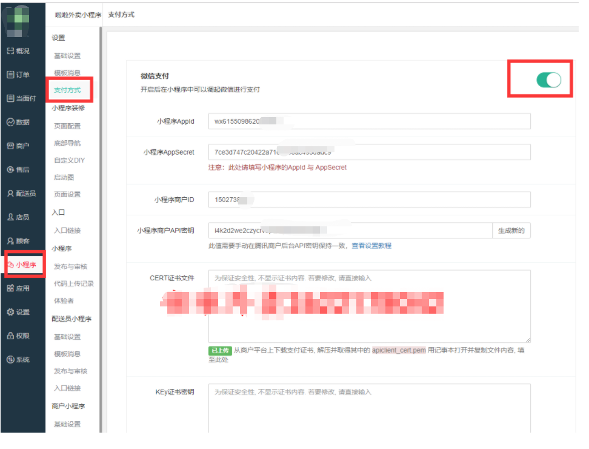Screen dimensions: 589x449
Task: Click the pixelated account avatar
Action: click(16, 21)
